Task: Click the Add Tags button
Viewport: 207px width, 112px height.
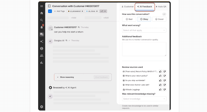Action: pyautogui.click(x=60, y=11)
